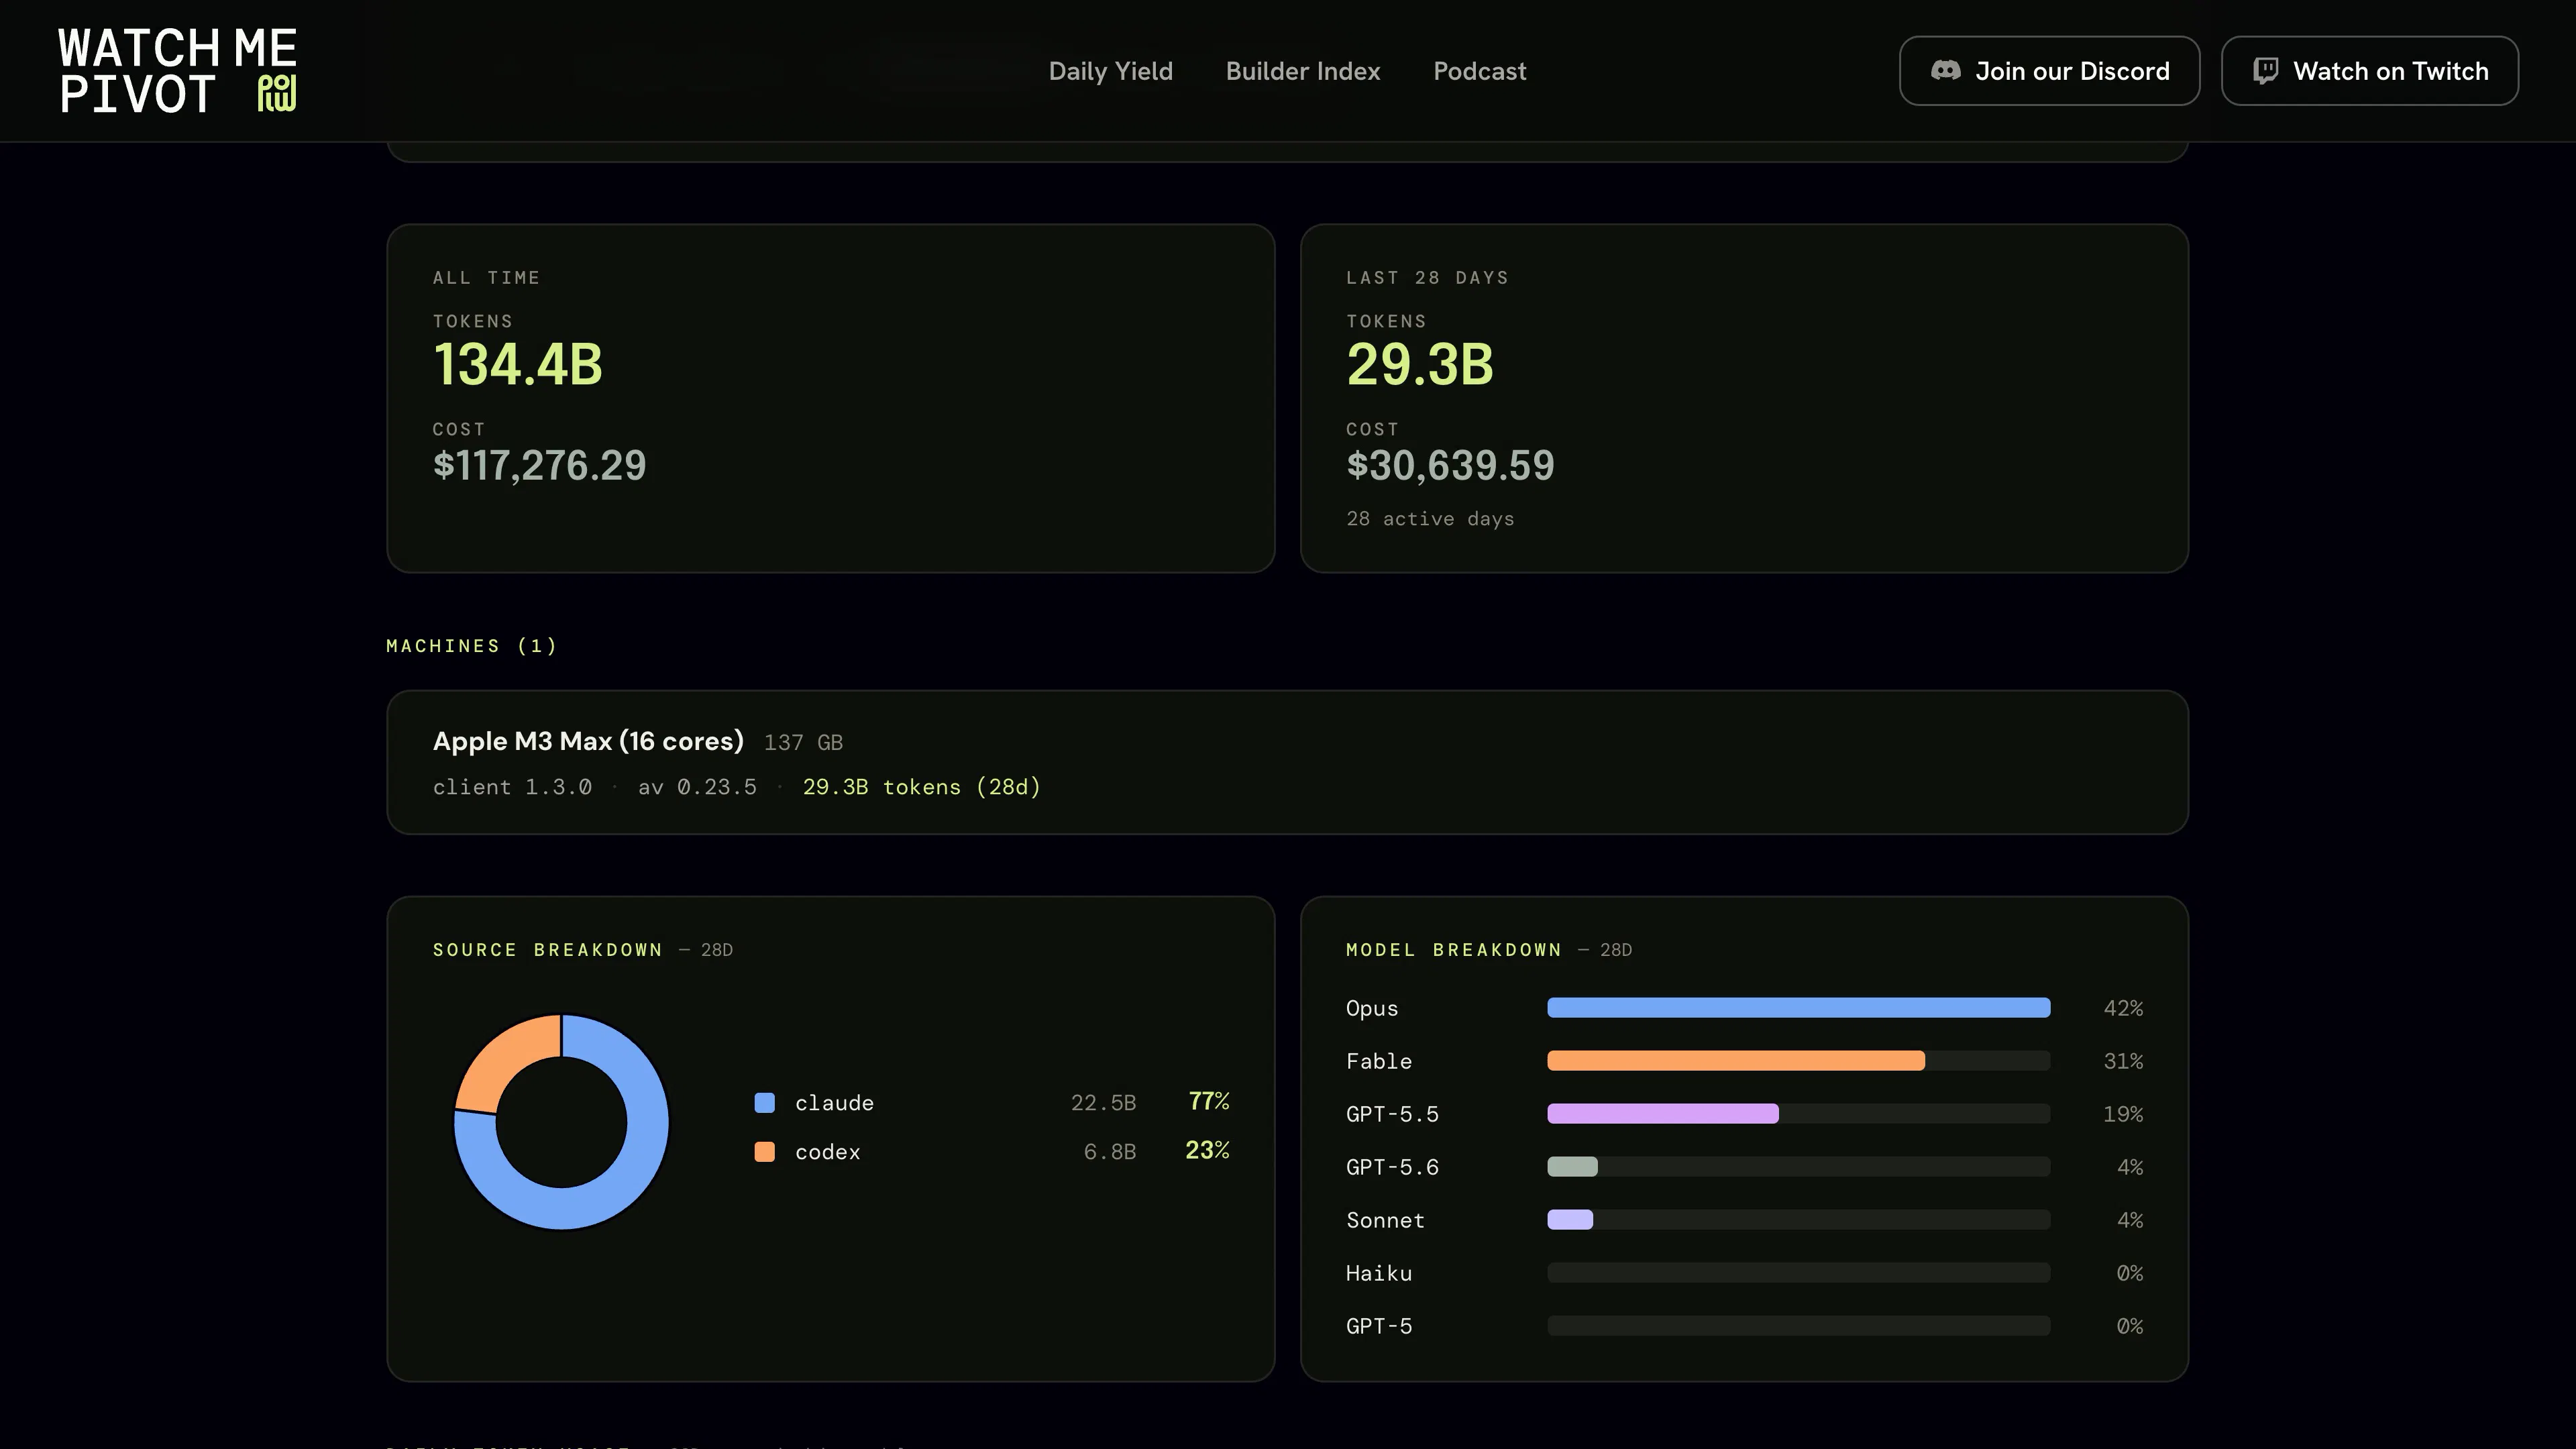Viewport: 2576px width, 1449px height.
Task: Click the 42% Opus percentage
Action: pyautogui.click(x=2123, y=1008)
